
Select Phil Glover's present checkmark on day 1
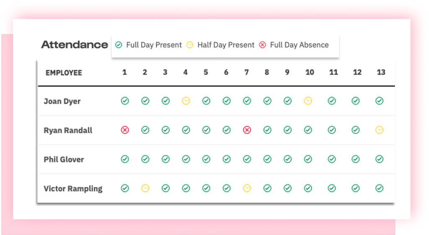pyautogui.click(x=125, y=159)
